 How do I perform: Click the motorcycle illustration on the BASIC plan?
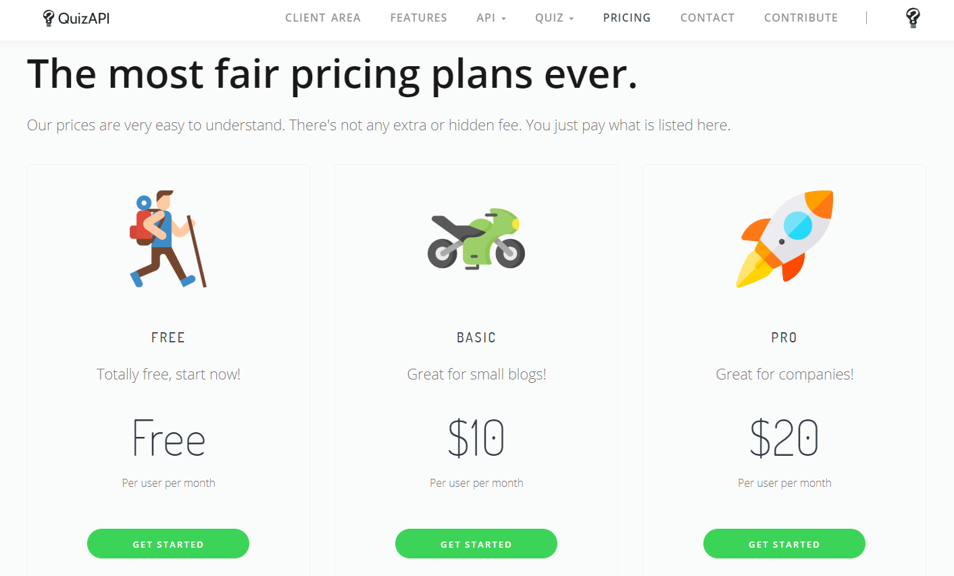pyautogui.click(x=476, y=238)
